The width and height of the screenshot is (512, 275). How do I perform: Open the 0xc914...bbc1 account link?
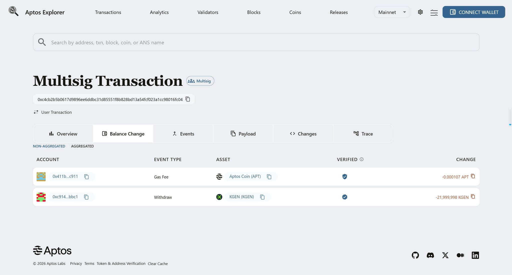65,197
